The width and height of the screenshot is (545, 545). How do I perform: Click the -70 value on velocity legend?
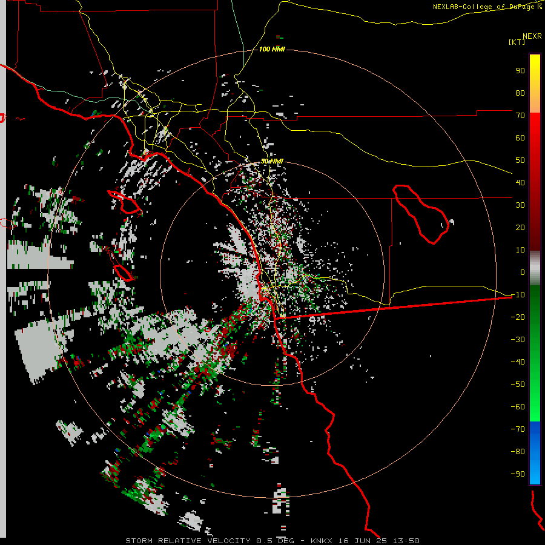[518, 429]
